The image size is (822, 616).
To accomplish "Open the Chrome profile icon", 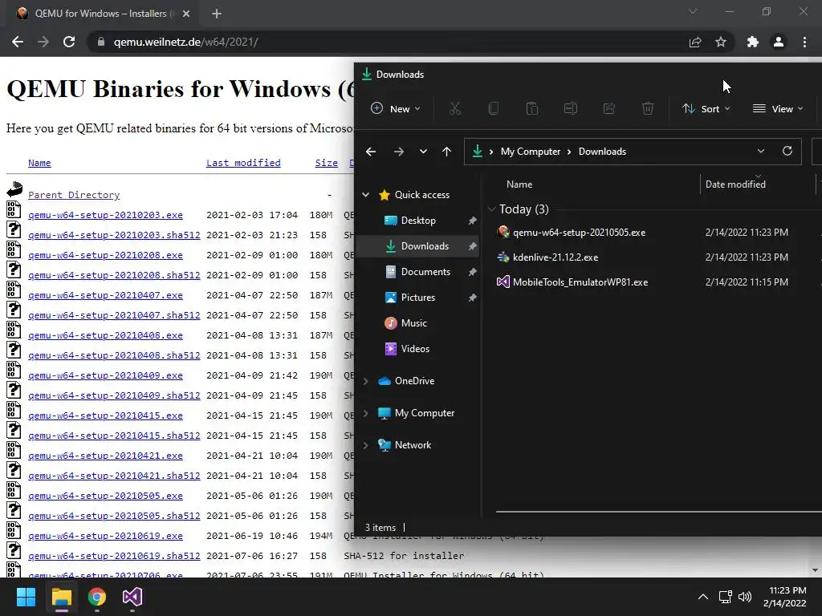I will click(x=779, y=42).
